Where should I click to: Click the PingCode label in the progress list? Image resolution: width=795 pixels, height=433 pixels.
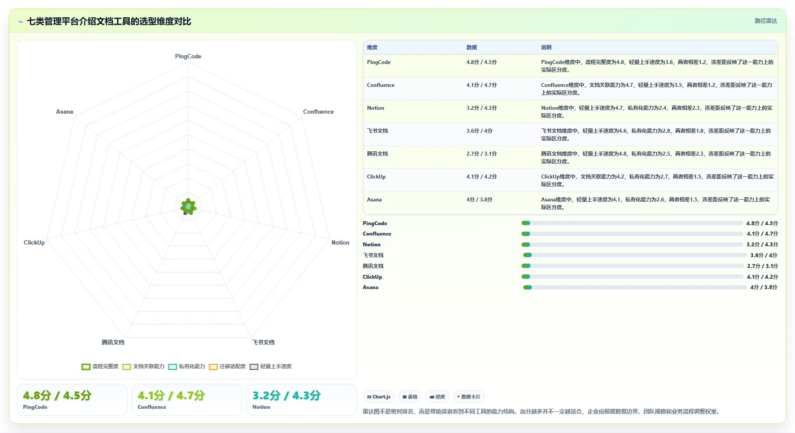tap(375, 223)
